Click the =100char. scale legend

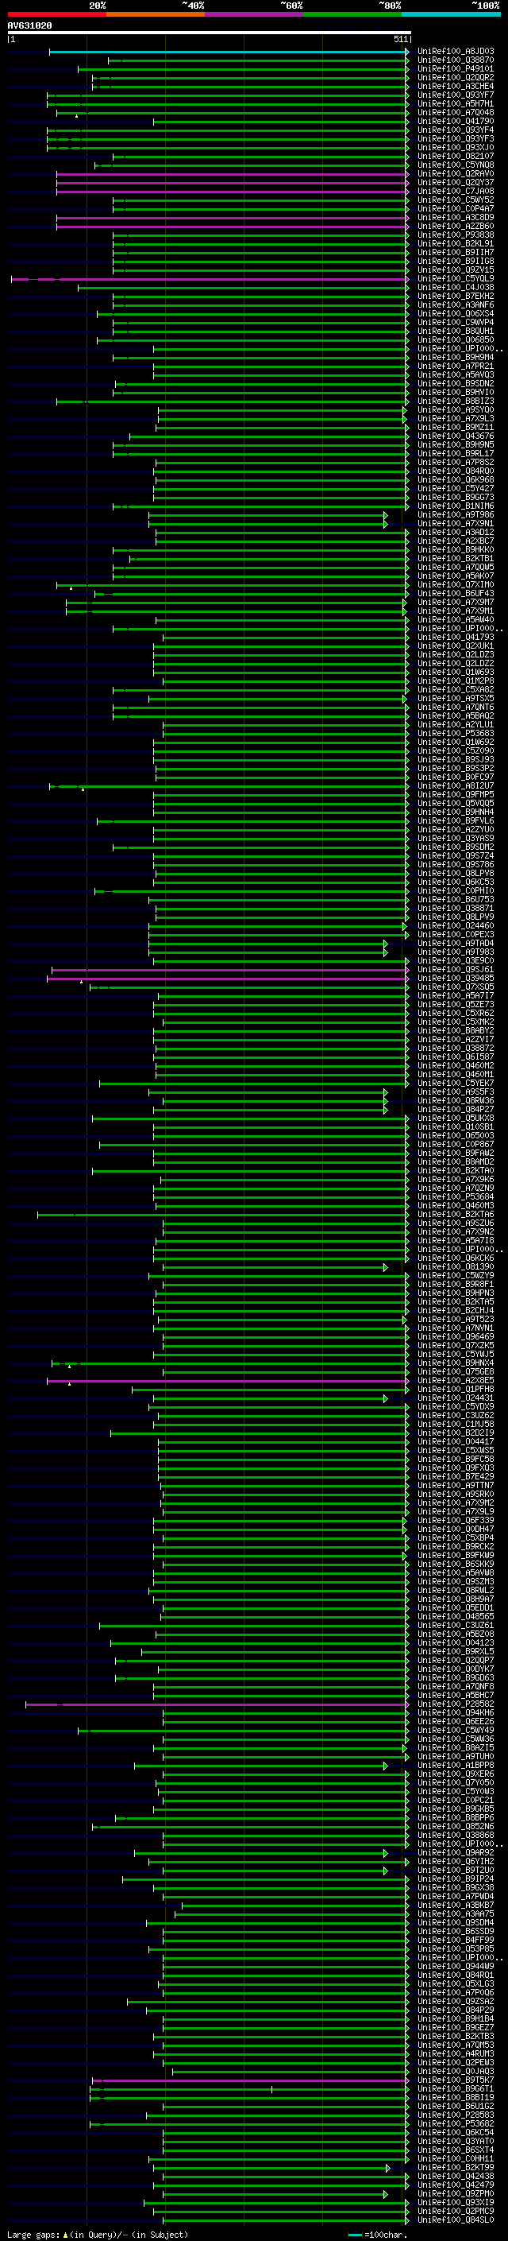tap(378, 2234)
